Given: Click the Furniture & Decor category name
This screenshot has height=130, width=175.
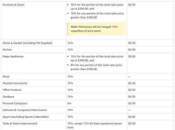Looking at the screenshot, I should (14, 5).
